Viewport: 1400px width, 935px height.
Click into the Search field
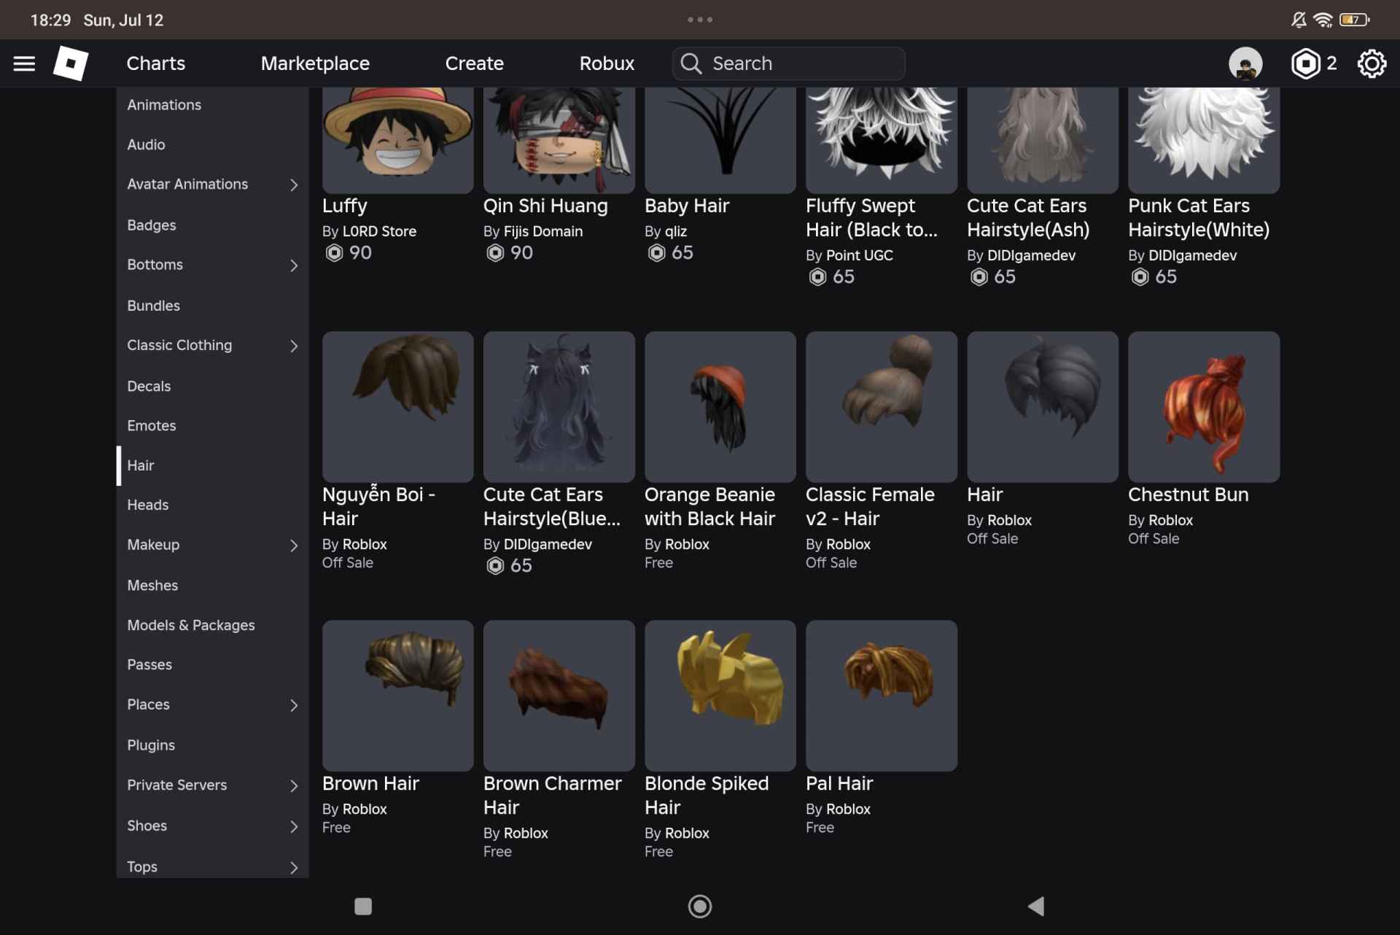pos(788,63)
